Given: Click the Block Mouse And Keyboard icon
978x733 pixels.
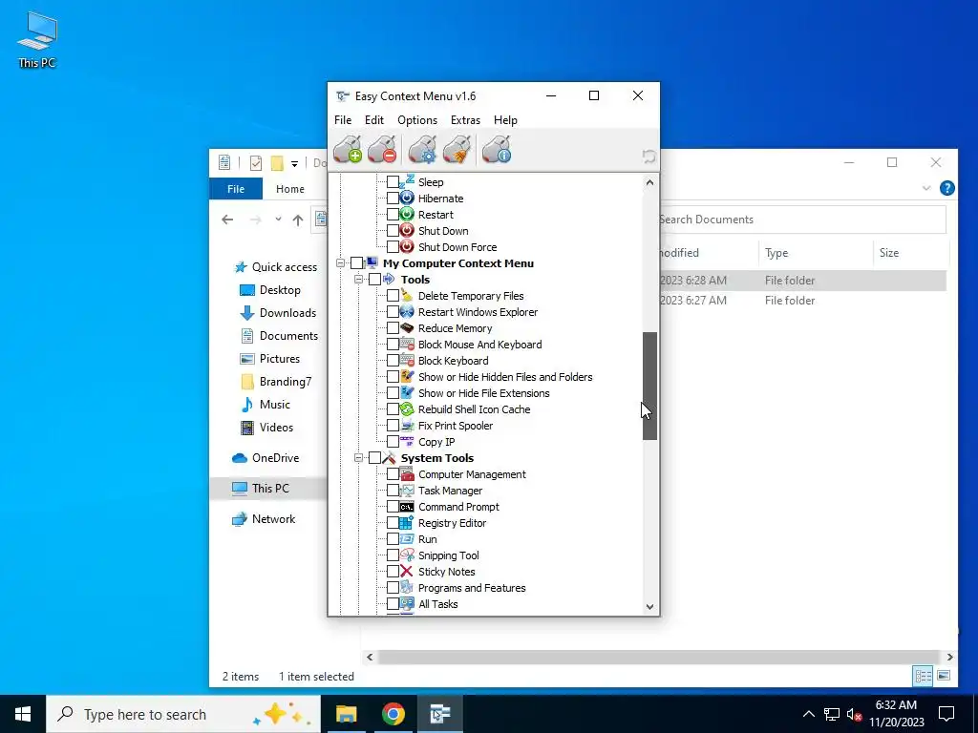Looking at the screenshot, I should point(407,344).
